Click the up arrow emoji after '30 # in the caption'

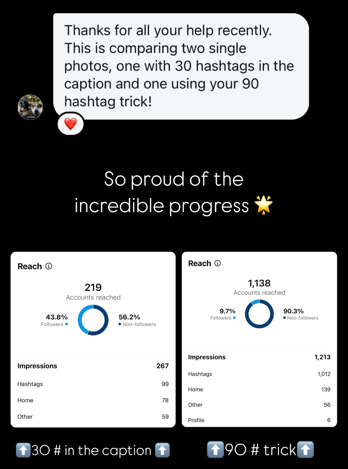(162, 450)
